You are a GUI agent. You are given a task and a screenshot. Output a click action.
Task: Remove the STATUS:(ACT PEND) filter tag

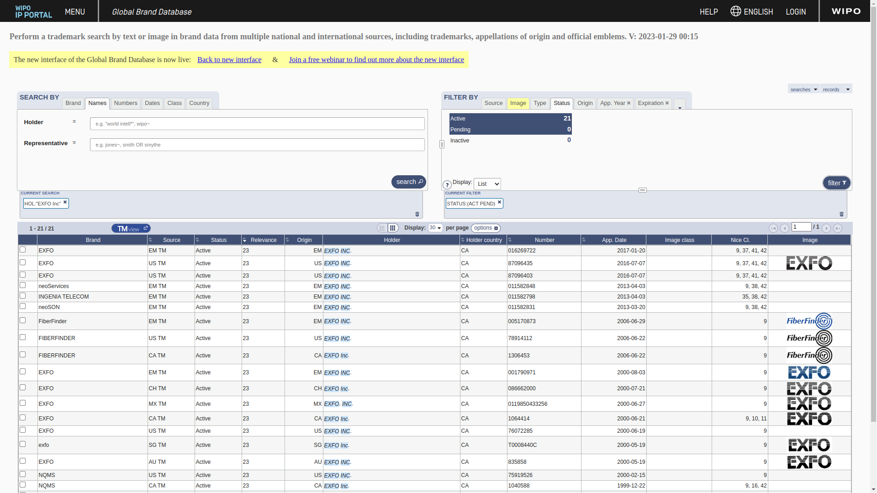[499, 202]
